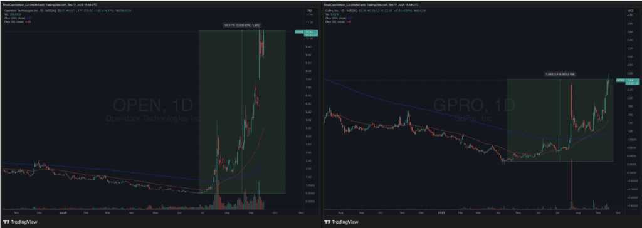Image resolution: width=642 pixels, height=228 pixels.
Task: Click the Jul label on the GPRO time axis
Action: click(557, 213)
